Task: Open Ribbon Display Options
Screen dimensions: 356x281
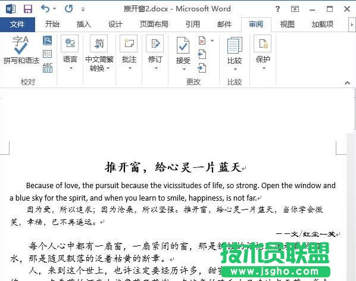Action: 295,9
